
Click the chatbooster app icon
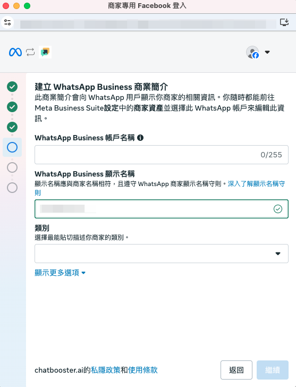pos(45,52)
